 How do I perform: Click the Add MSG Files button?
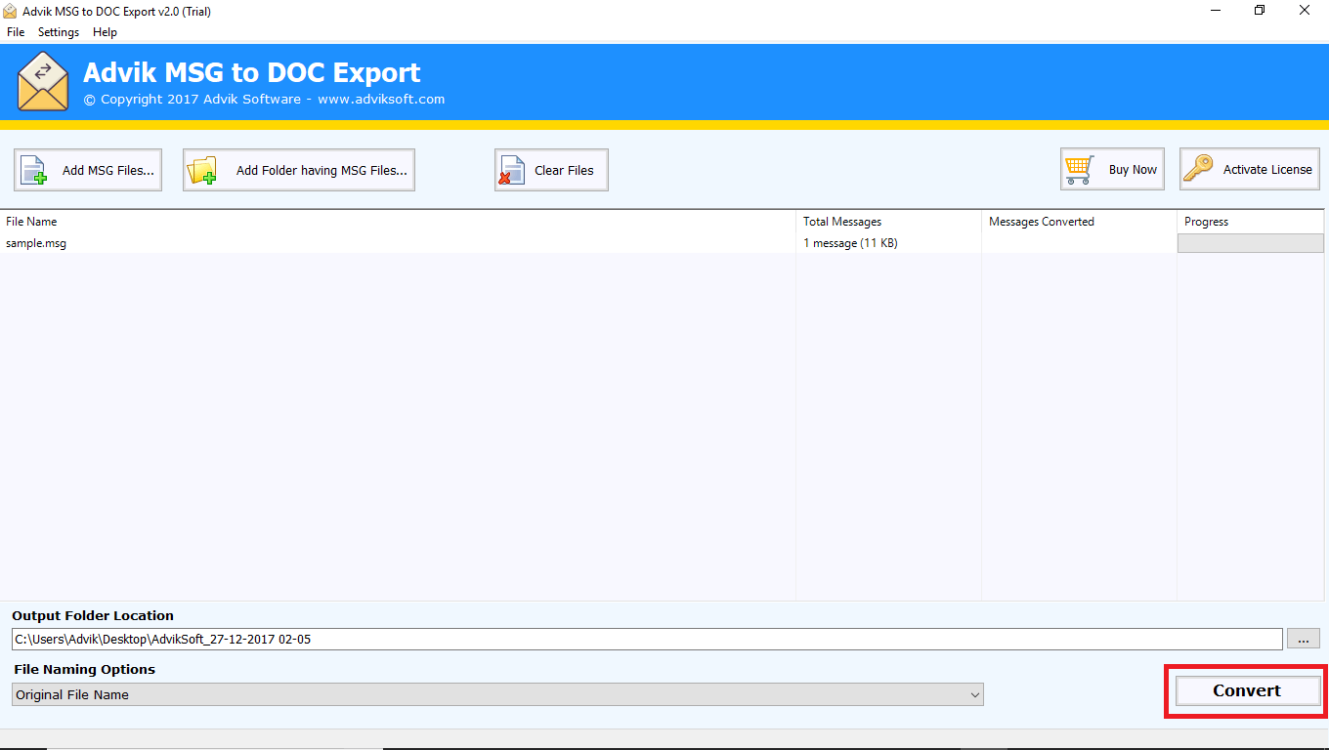pyautogui.click(x=88, y=170)
